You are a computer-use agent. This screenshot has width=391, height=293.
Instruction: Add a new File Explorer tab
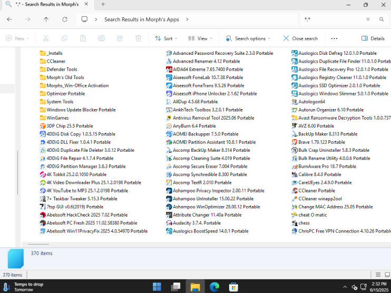click(103, 4)
